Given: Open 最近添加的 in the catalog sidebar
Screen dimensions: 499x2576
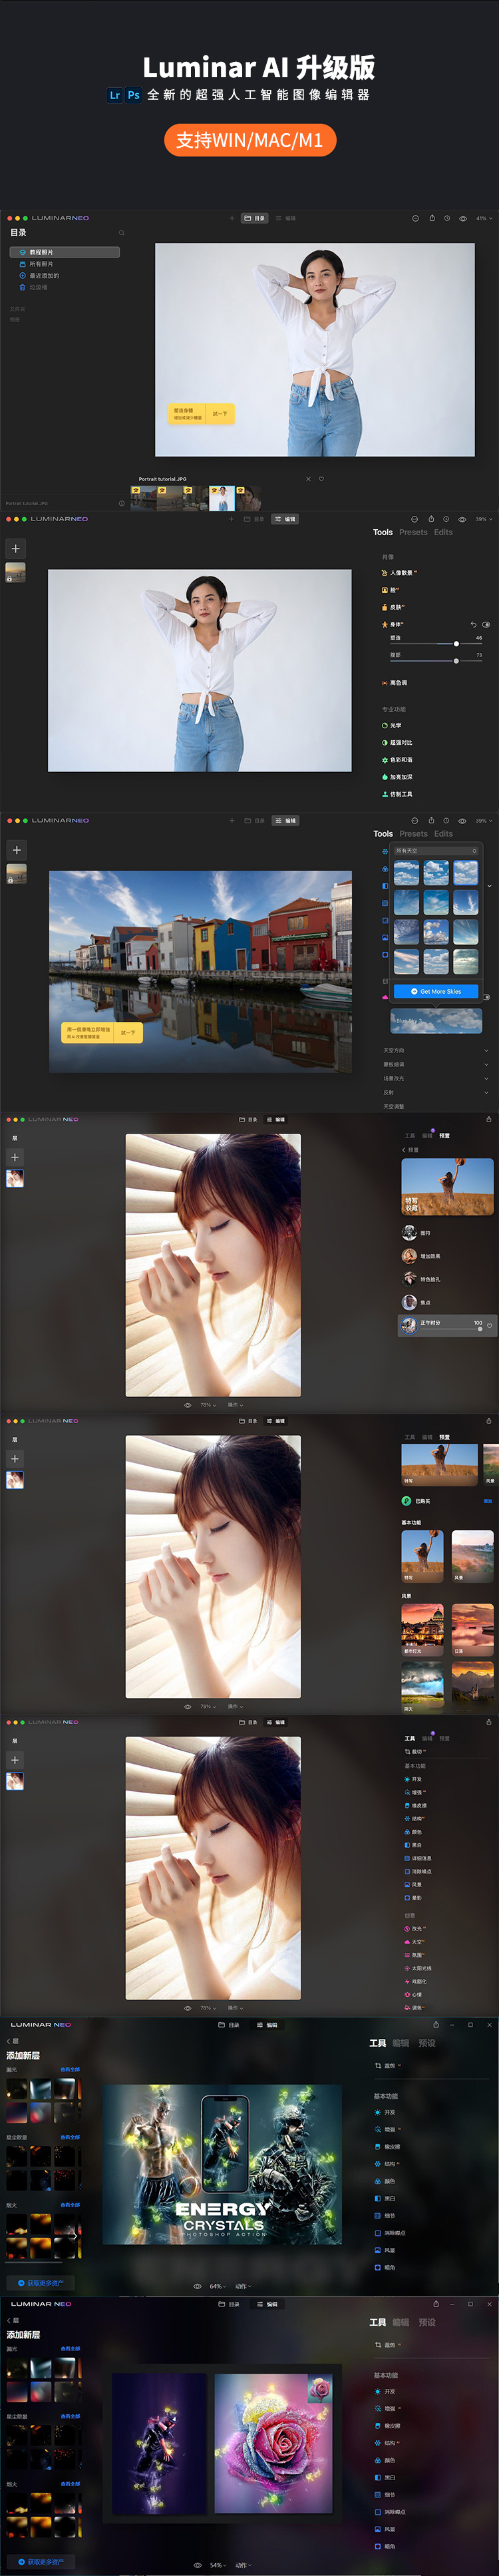Looking at the screenshot, I should (x=39, y=276).
